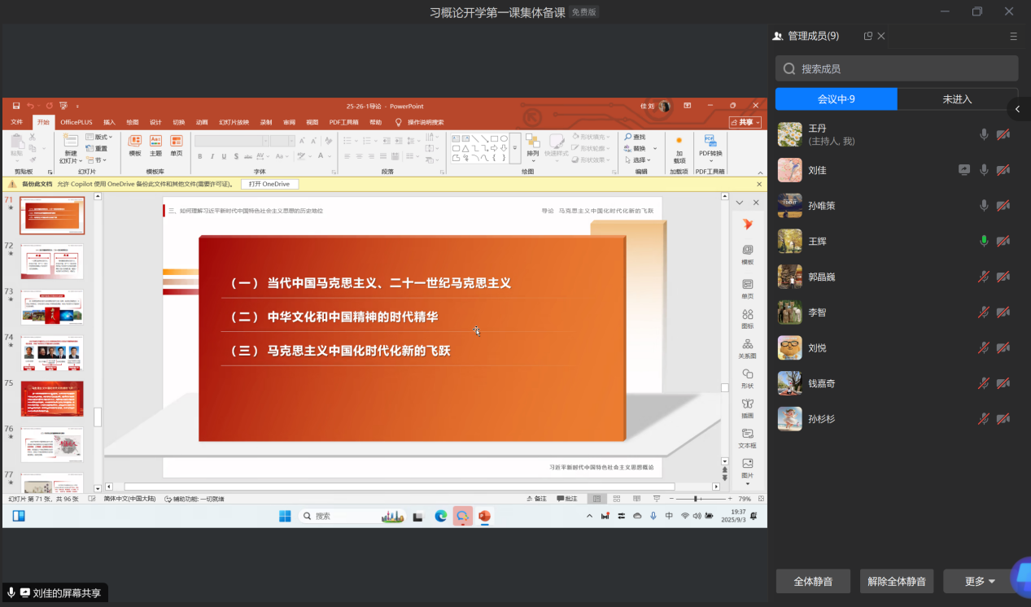Collapse side panel with left chevron arrow
The width and height of the screenshot is (1031, 607).
(x=1017, y=109)
